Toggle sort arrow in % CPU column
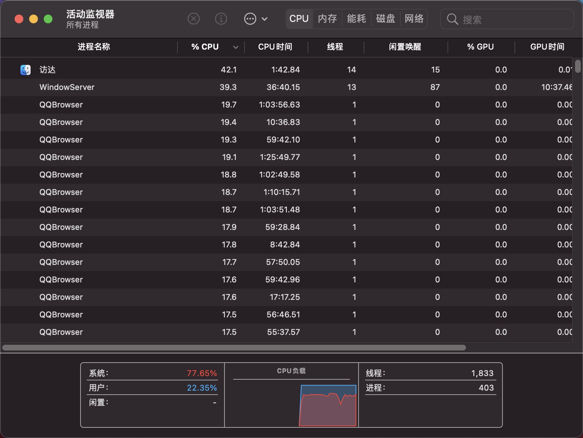The image size is (583, 438). 235,47
